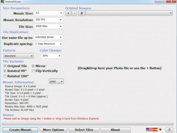Click the plus button to add image
177x133 pixels.
pyautogui.click(x=68, y=13)
